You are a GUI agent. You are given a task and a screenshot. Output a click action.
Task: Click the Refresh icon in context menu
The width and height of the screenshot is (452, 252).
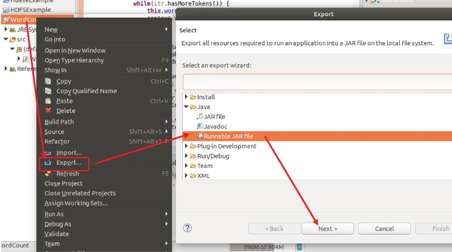48,174
